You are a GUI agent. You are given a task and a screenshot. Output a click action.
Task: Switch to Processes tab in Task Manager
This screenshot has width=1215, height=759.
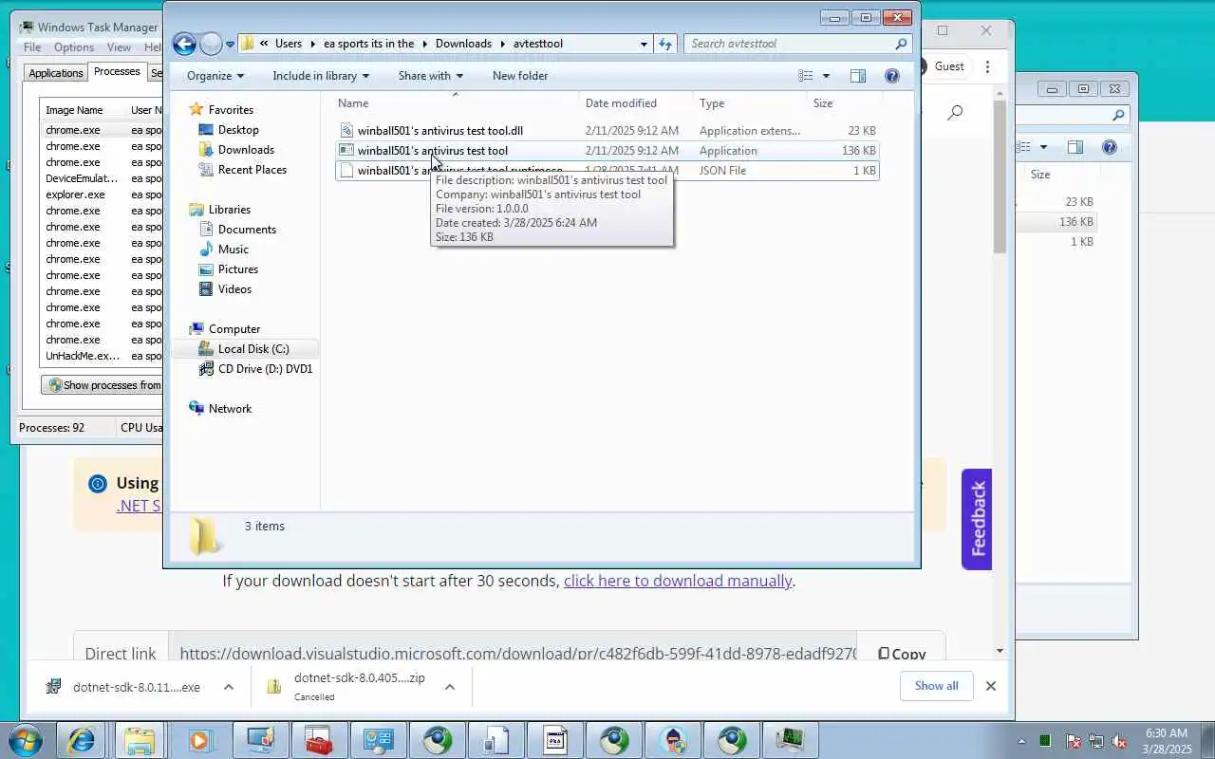117,72
